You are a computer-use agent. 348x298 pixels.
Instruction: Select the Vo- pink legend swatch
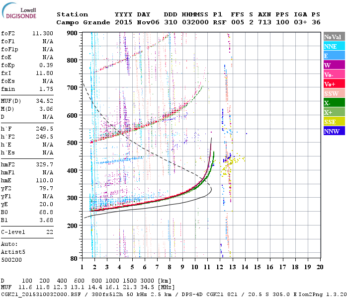(334, 74)
